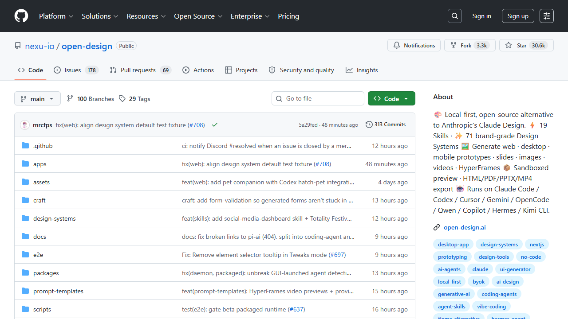Image resolution: width=568 pixels, height=319 pixels.
Task: Click the branches icon beside 100 Branches
Action: (x=70, y=99)
